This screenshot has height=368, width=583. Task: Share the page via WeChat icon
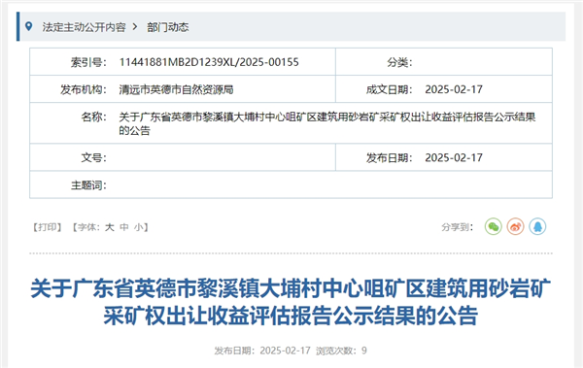pos(493,227)
